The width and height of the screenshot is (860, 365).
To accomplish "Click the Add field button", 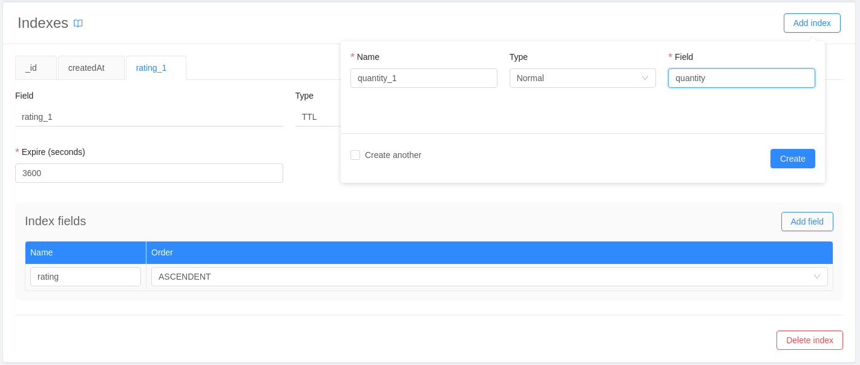I will tap(807, 222).
